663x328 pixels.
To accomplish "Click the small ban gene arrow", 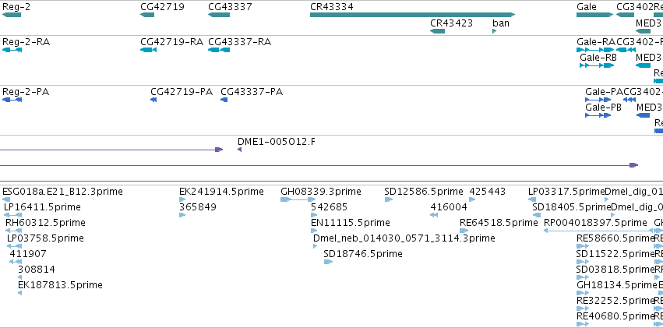I will point(494,31).
